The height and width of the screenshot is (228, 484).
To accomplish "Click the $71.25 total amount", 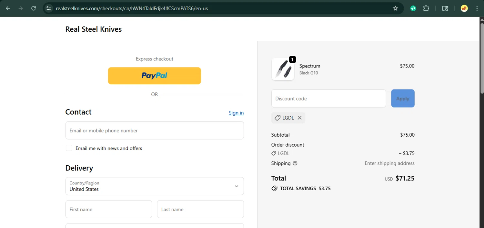I will (405, 178).
